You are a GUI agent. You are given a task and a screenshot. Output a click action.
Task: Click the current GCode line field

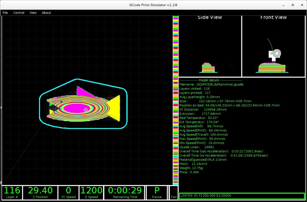click(241, 196)
